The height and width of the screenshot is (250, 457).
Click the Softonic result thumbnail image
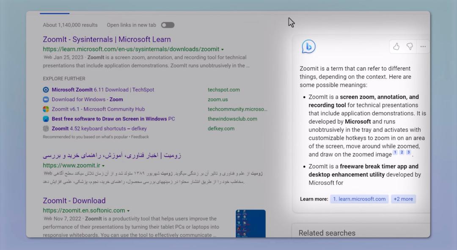click(x=251, y=223)
